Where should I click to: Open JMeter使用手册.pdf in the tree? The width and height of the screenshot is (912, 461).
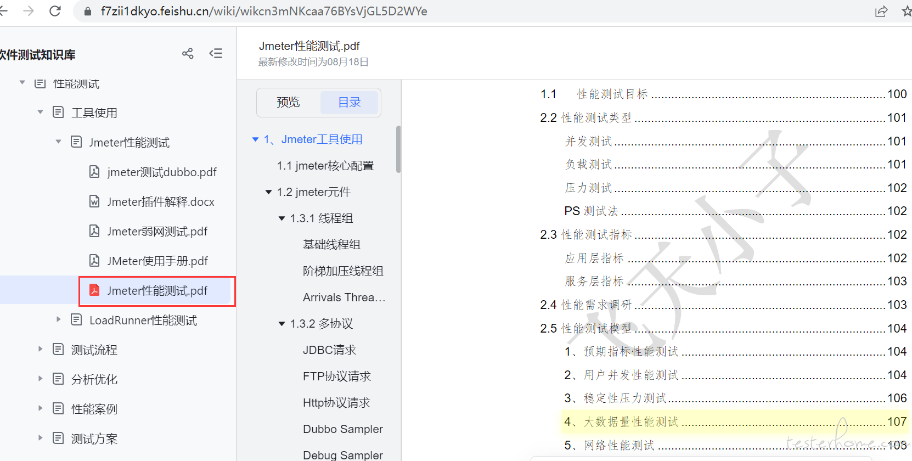(x=157, y=261)
